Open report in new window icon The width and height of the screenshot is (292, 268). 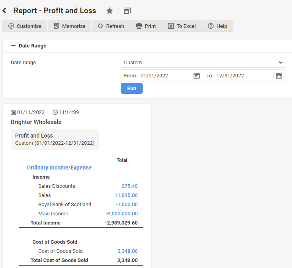[x=127, y=11]
